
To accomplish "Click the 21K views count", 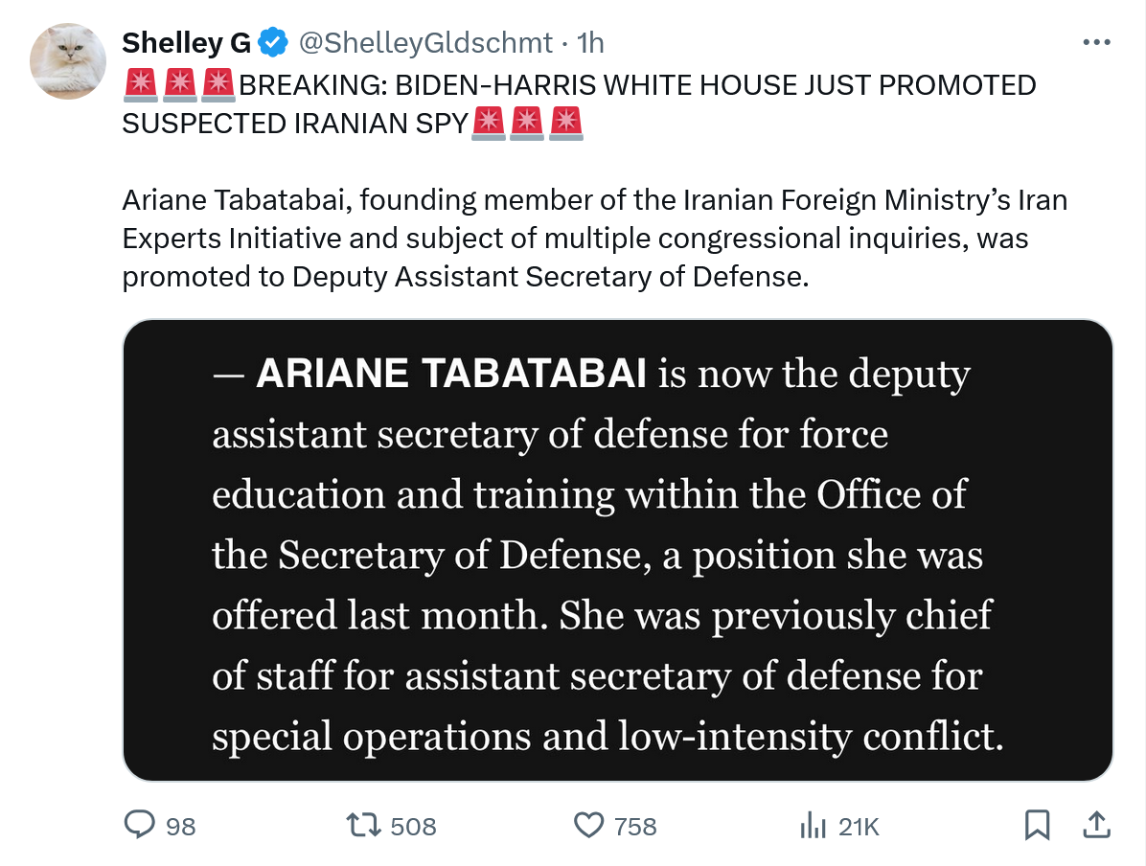I will pyautogui.click(x=859, y=826).
